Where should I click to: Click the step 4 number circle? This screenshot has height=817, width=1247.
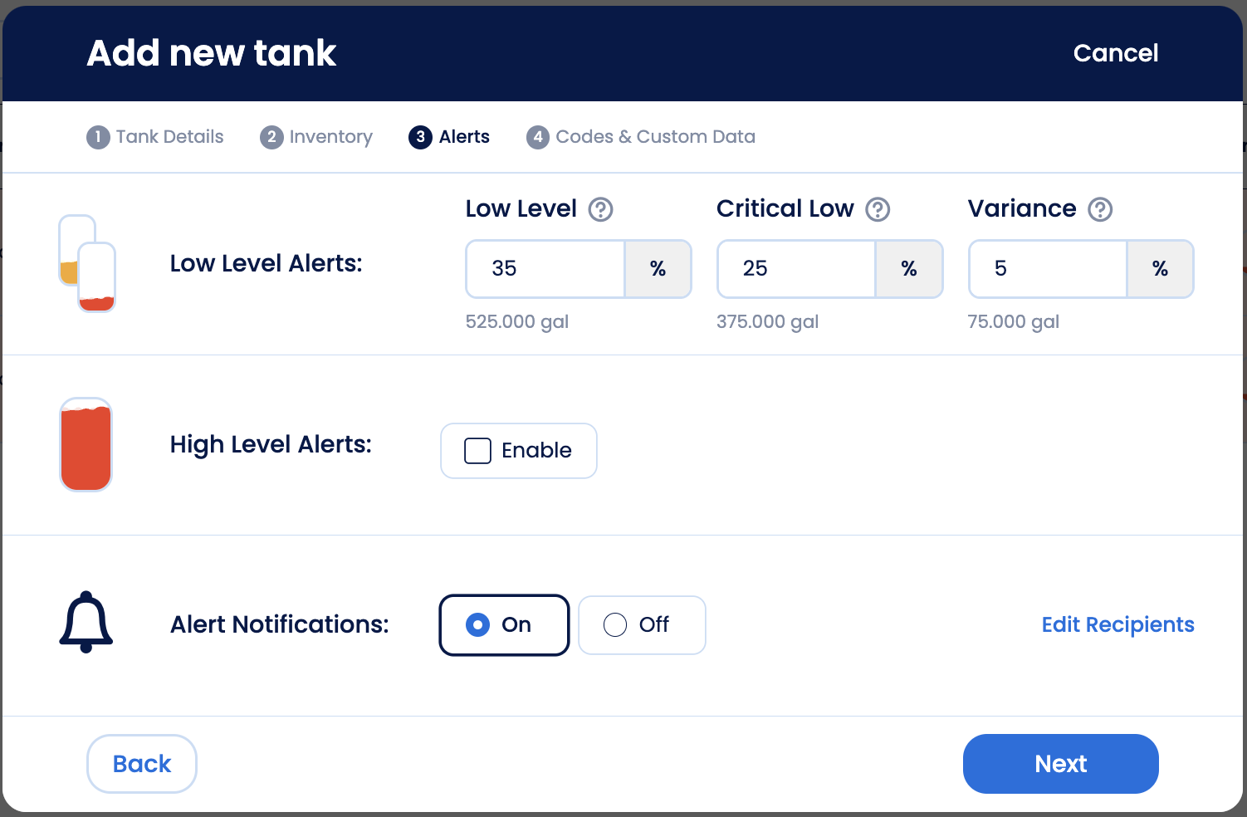point(538,137)
